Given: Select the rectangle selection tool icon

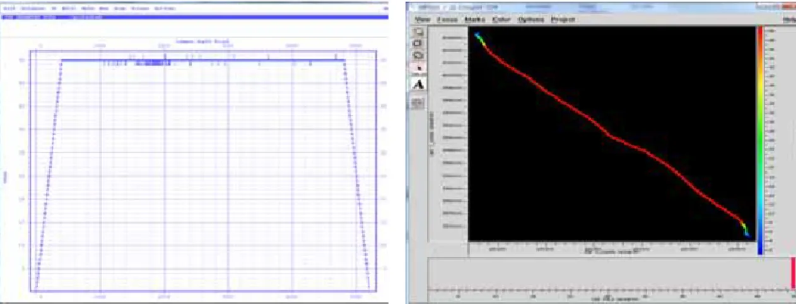Looking at the screenshot, I should pos(418,43).
